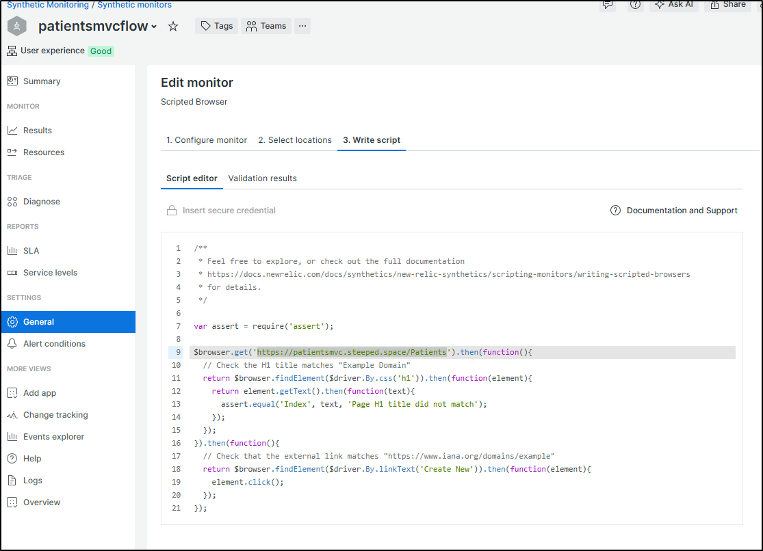The image size is (763, 551).
Task: Click the patientsmvc.steeped.space URL in script
Action: (x=351, y=352)
